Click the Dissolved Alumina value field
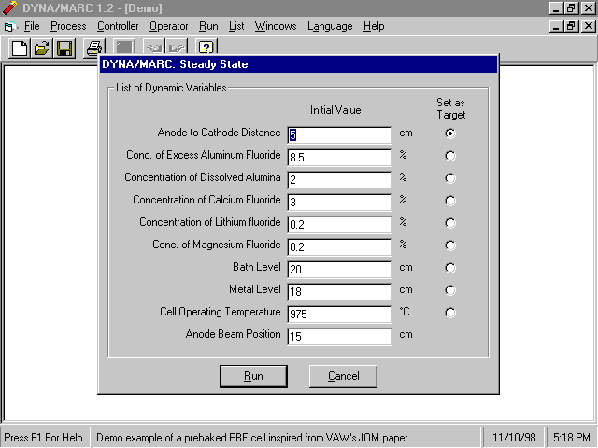Screen dimensions: 598x448 point(339,180)
